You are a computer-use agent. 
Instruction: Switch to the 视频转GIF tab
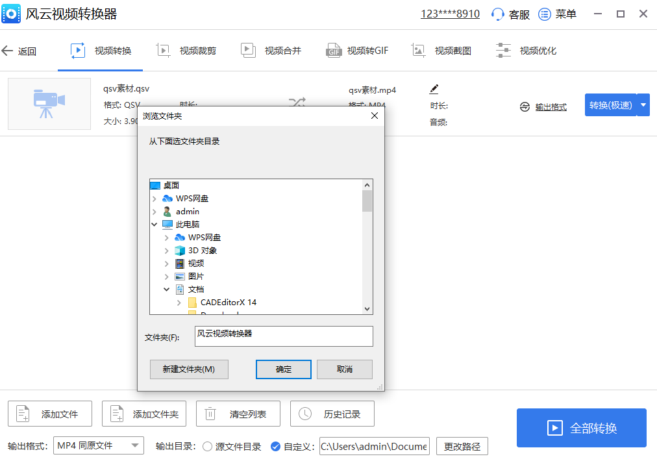[x=357, y=51]
